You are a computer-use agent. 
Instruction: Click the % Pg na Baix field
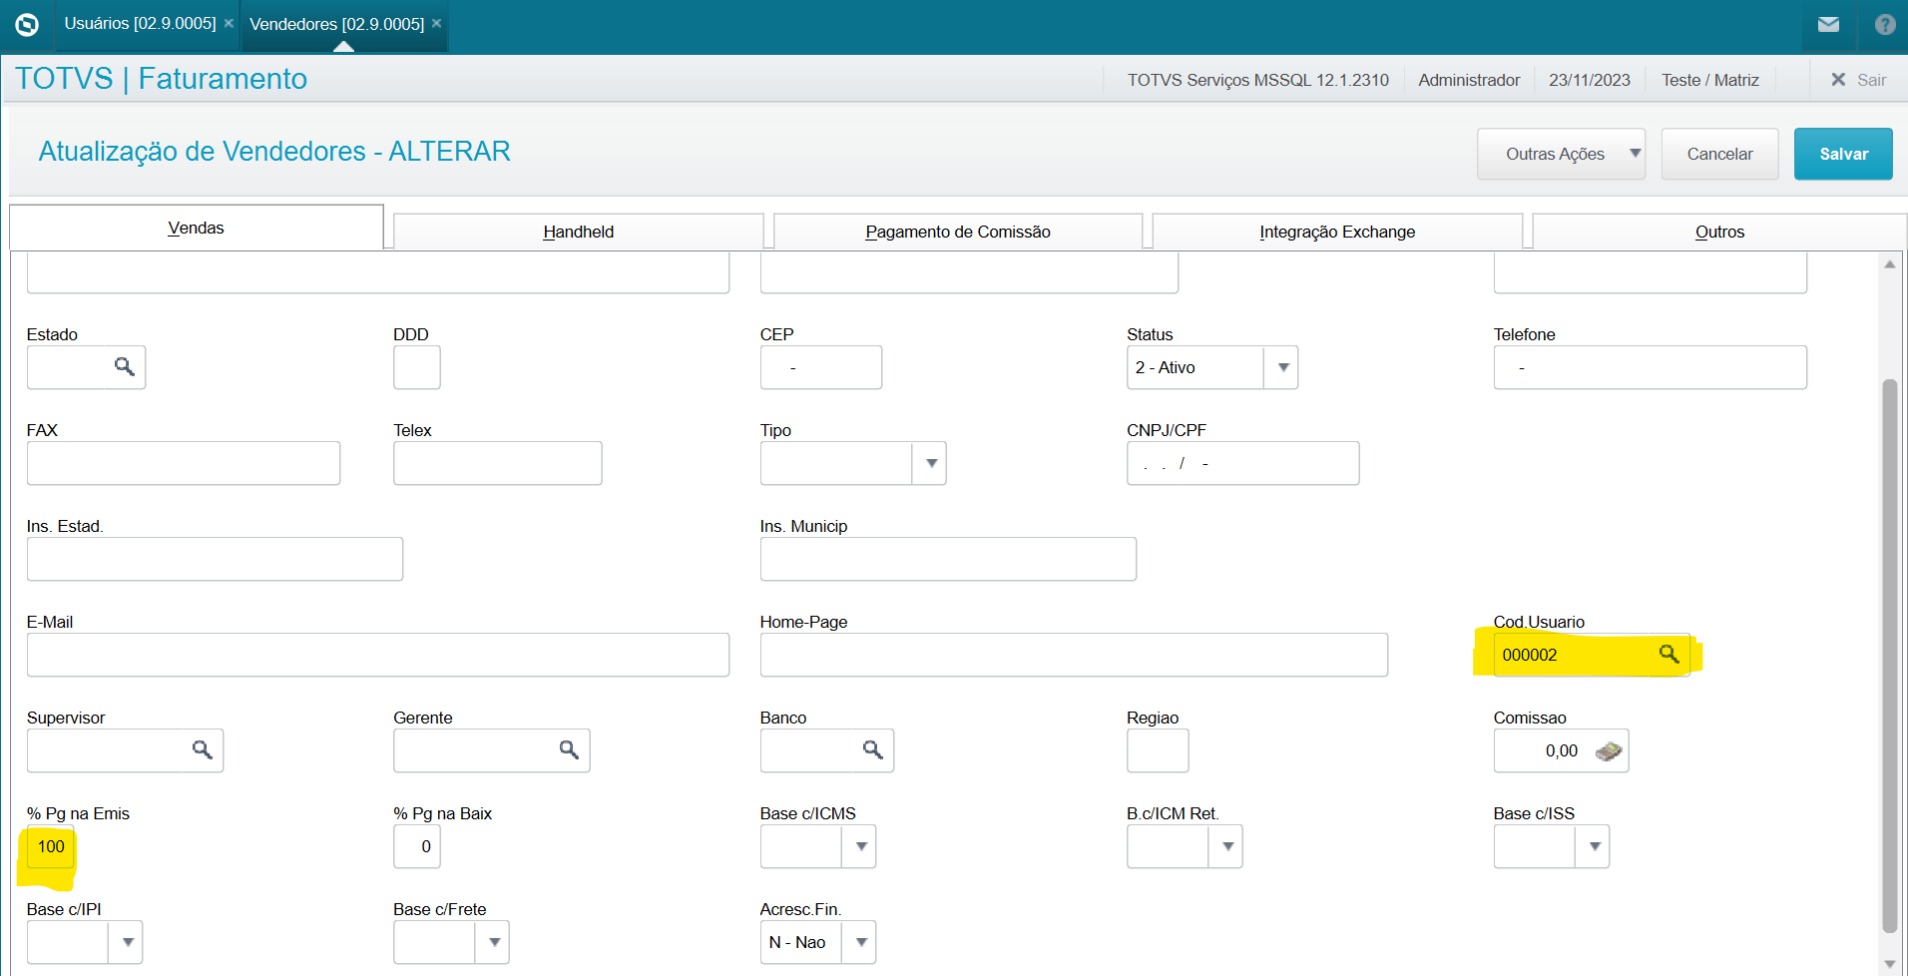point(417,846)
